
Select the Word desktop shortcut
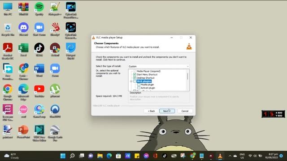(x=39, y=71)
